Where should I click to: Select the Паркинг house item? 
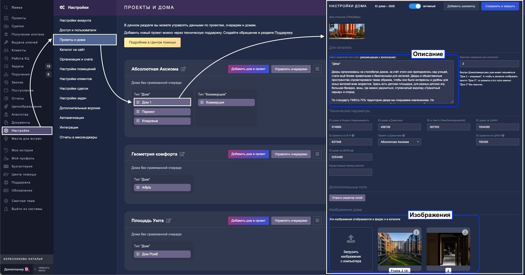pos(162,112)
